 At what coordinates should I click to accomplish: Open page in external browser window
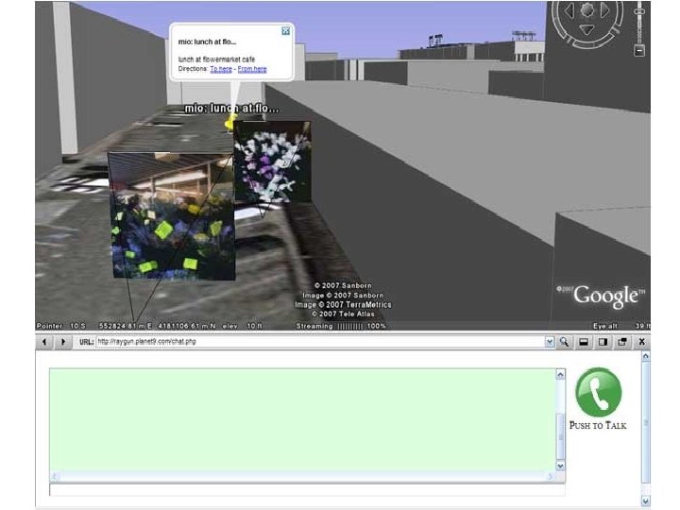(622, 342)
